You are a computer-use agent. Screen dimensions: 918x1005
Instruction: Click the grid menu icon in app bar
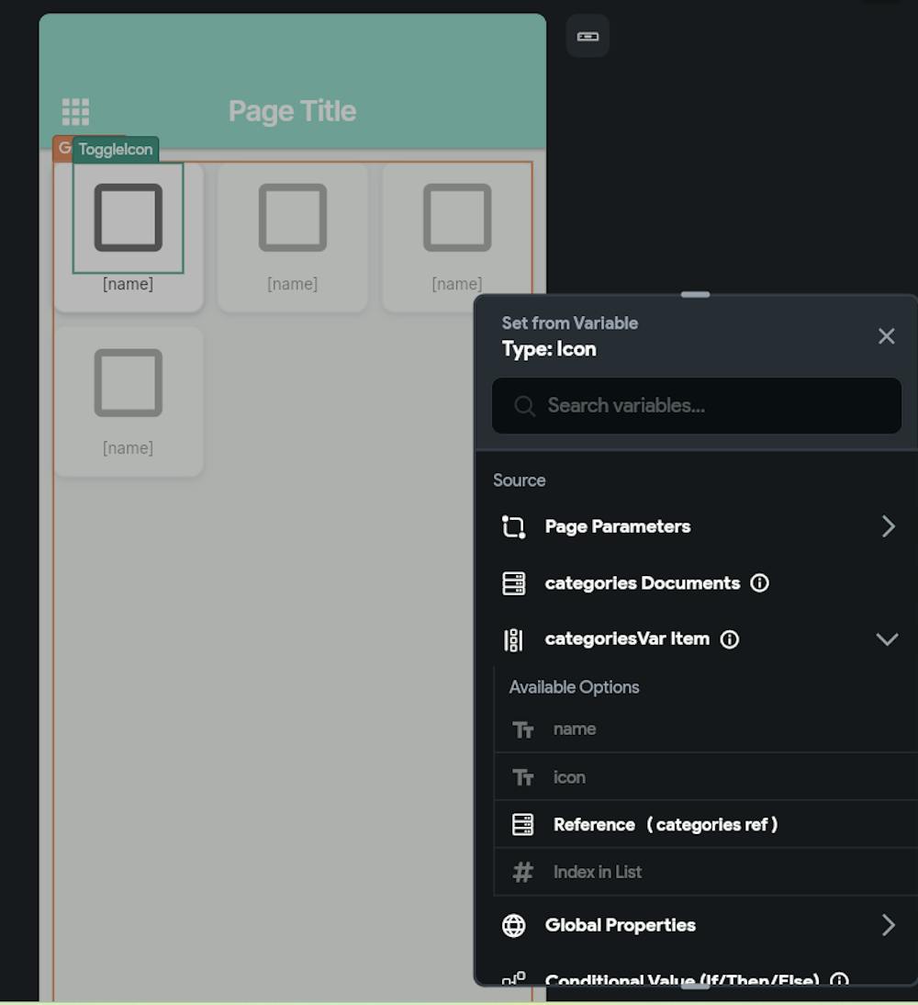pos(75,112)
